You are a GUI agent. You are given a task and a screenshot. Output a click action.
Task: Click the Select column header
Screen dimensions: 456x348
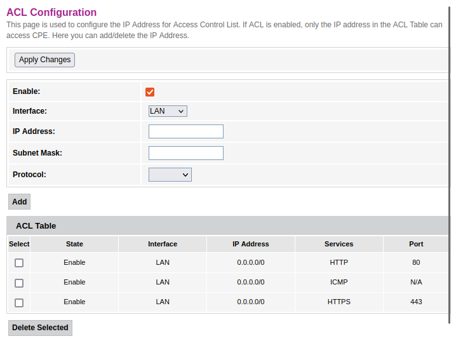pos(19,244)
